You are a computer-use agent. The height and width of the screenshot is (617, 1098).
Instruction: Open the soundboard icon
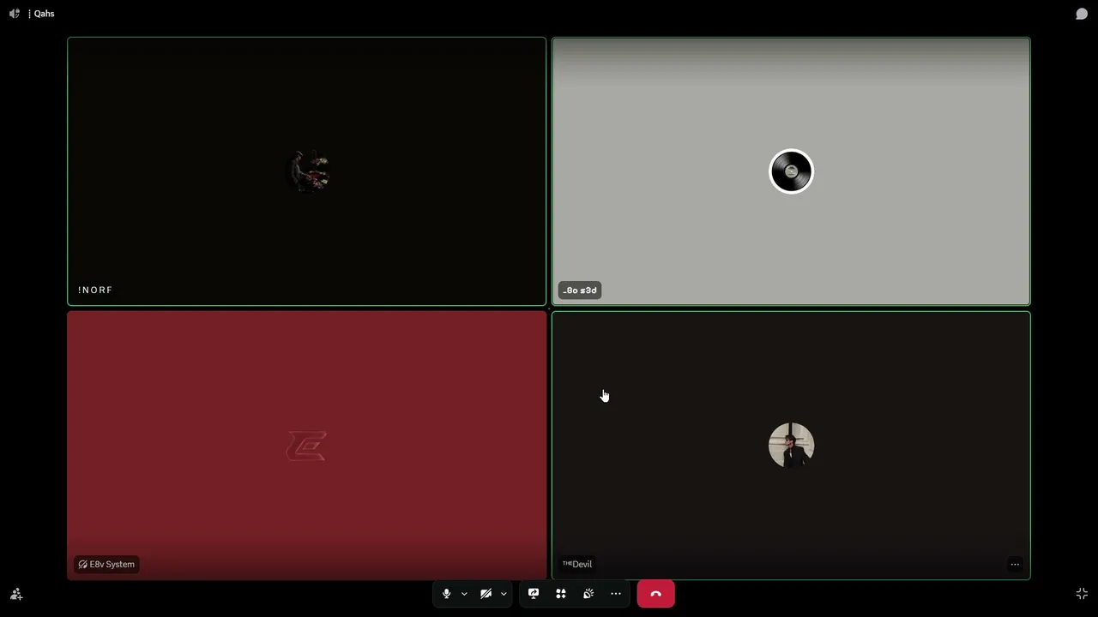(x=588, y=594)
